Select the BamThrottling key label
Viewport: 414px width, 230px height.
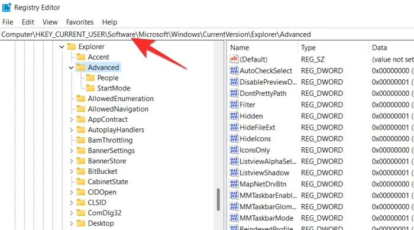[110, 140]
